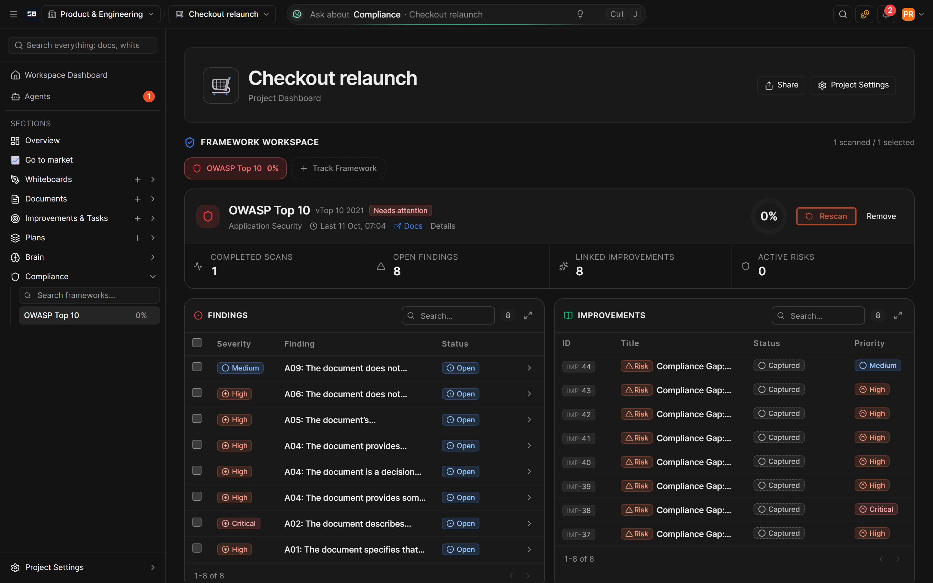
Task: Click Search frameworks input in sidebar
Action: click(x=89, y=295)
